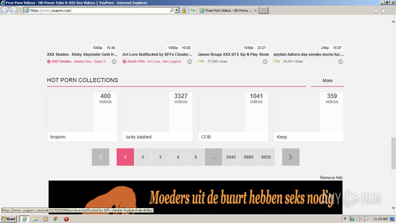
Task: Open the security lock report icon
Action: 184,11
